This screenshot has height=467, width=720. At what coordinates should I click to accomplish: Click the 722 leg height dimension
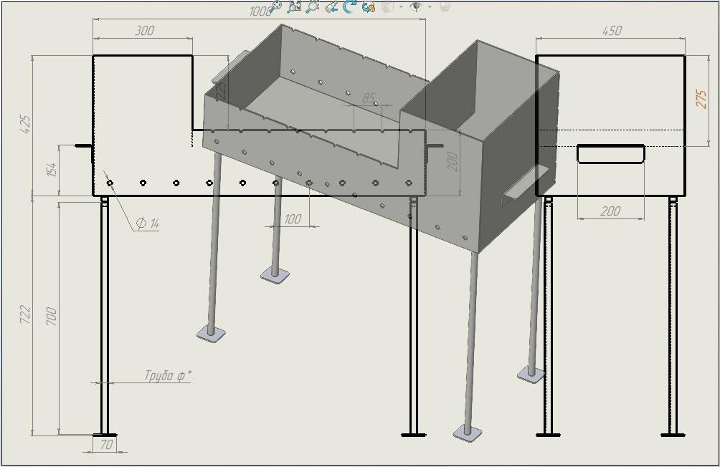pyautogui.click(x=25, y=314)
